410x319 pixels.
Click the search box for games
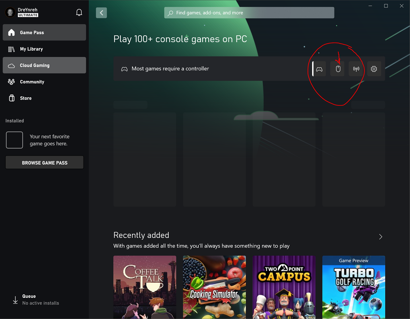249,13
